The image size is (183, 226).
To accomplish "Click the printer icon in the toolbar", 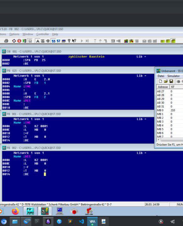I will coord(6,41).
